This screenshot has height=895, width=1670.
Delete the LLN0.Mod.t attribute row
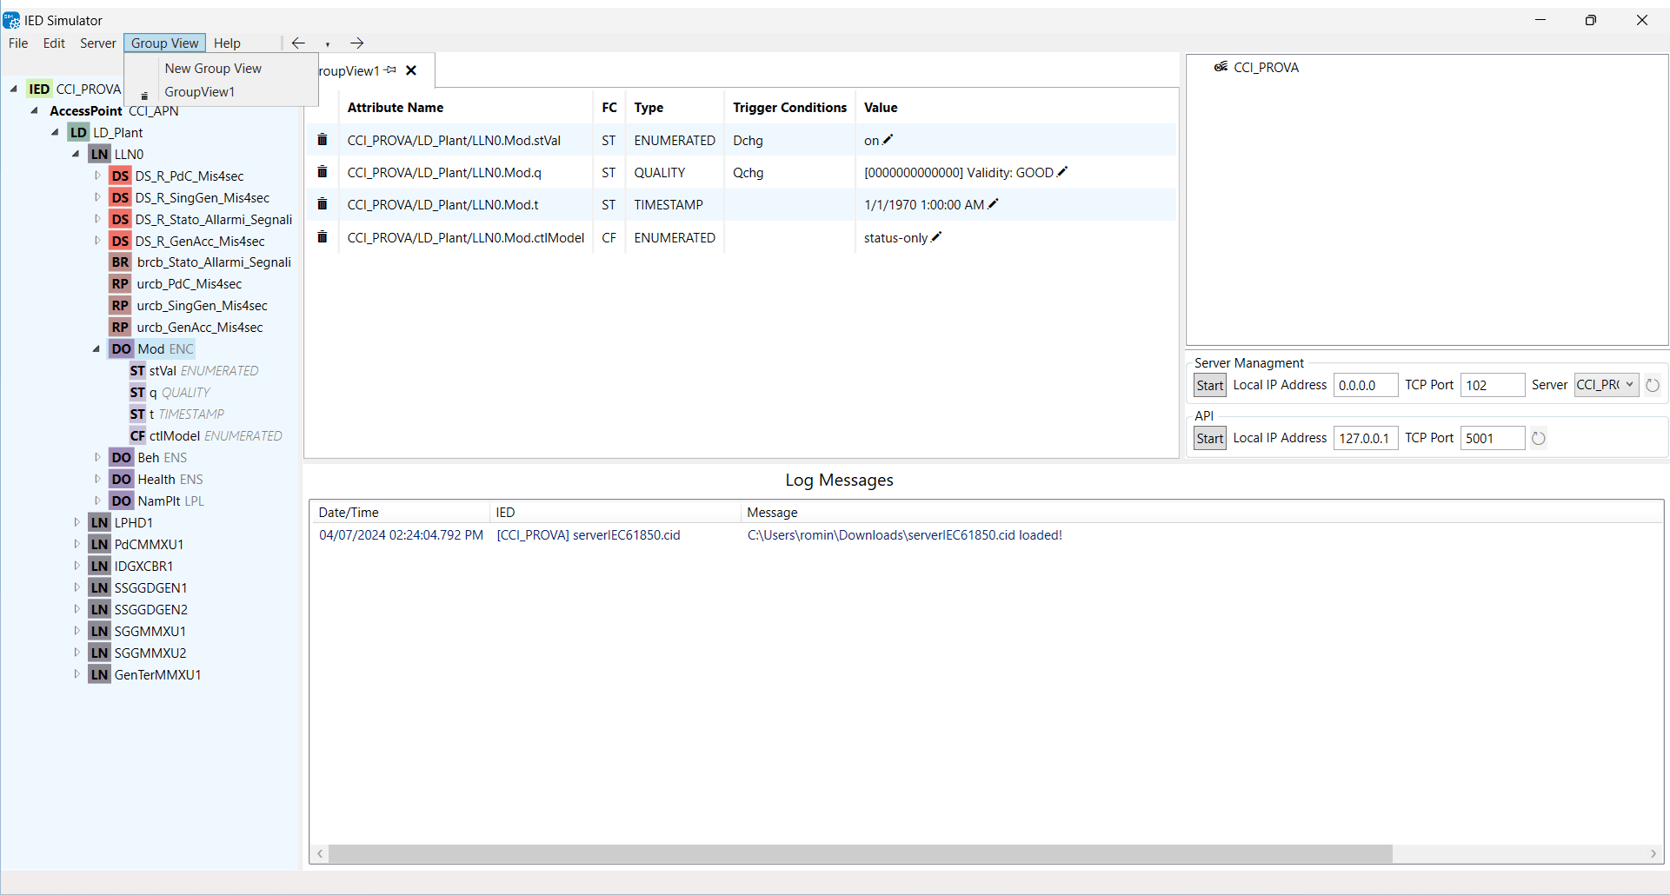(x=323, y=204)
